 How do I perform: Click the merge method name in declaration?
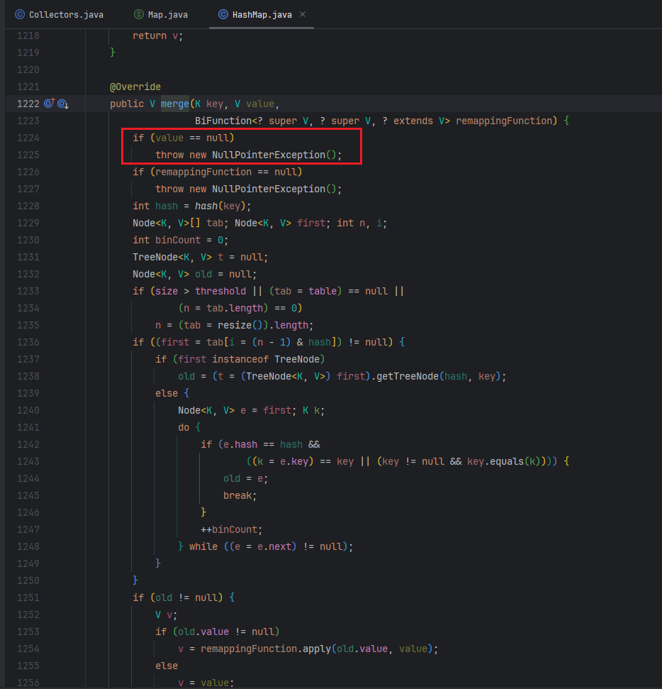click(174, 104)
